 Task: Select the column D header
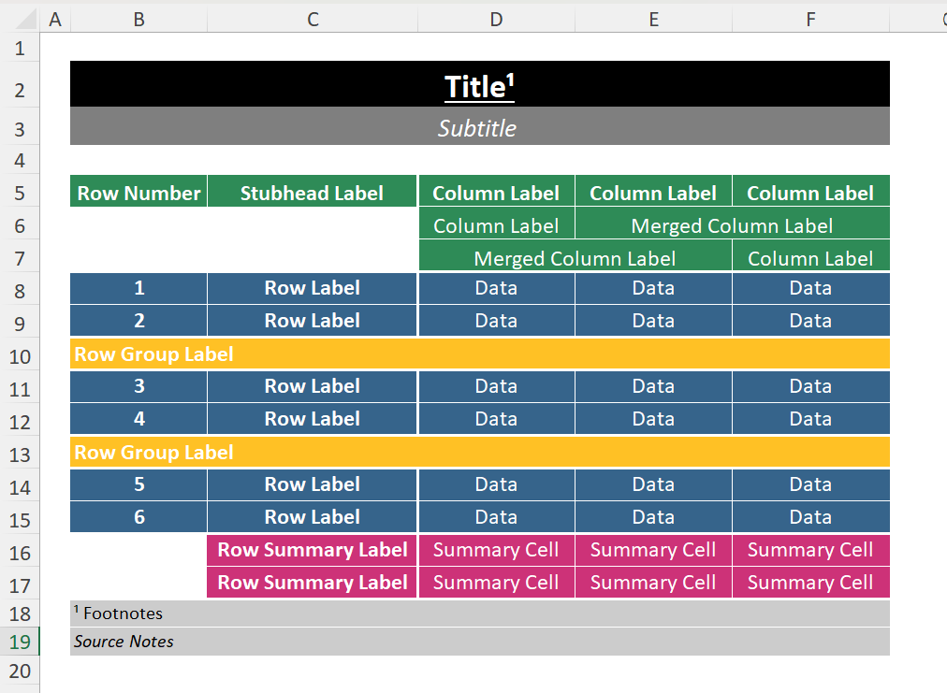pos(496,19)
